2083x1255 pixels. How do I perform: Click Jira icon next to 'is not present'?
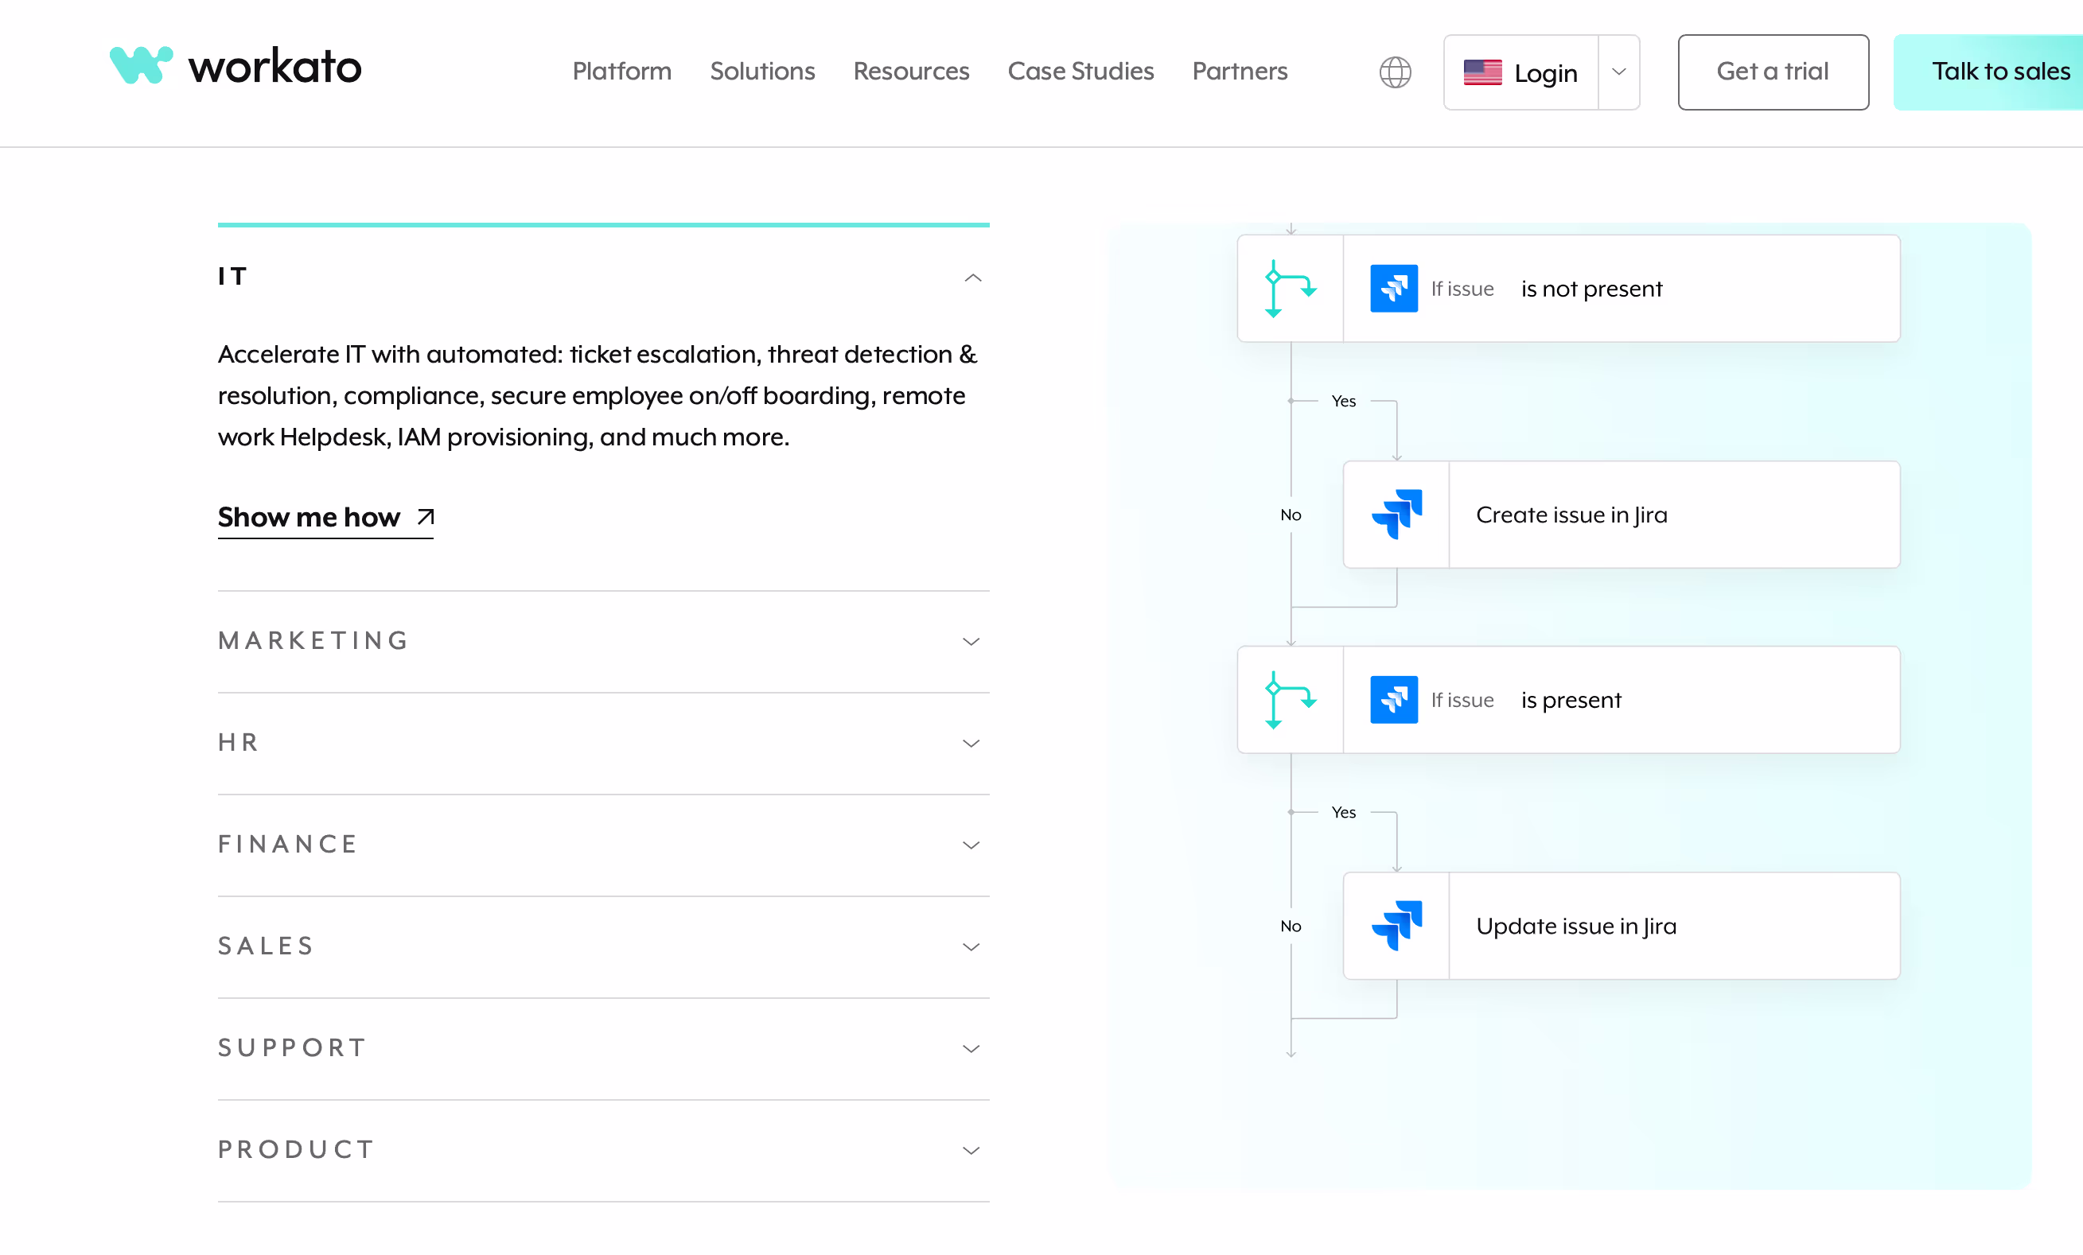coord(1393,288)
